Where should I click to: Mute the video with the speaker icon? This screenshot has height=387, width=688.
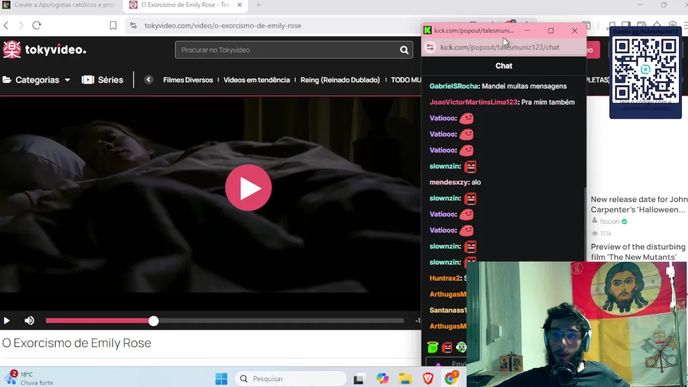coord(29,321)
